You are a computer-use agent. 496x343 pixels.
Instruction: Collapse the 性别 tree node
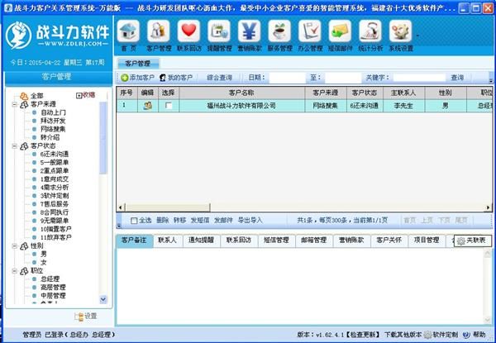click(x=14, y=245)
